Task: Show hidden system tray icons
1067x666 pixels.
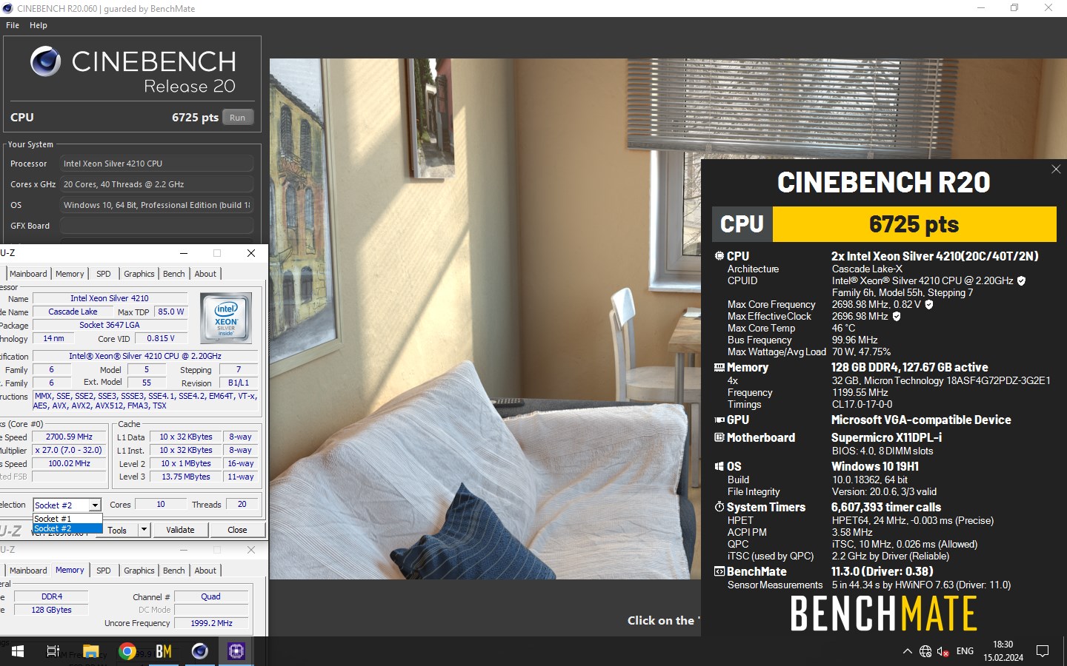Action: 907,651
